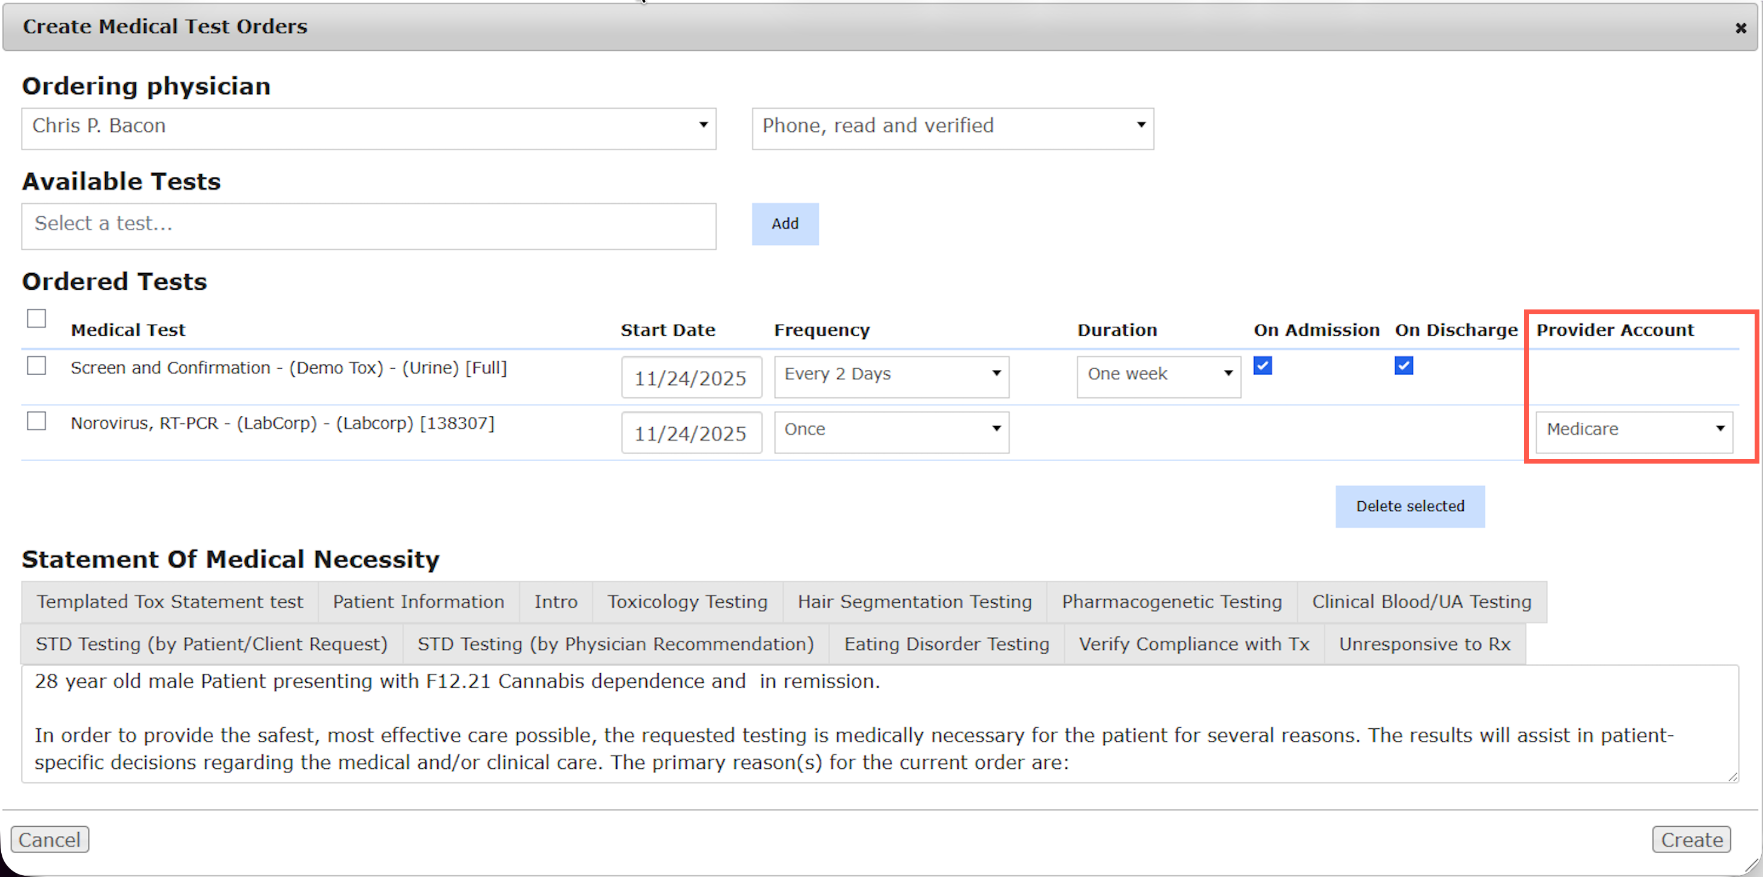Screen dimensions: 1763x877
Task: Click the Select a test input field
Action: click(x=368, y=225)
